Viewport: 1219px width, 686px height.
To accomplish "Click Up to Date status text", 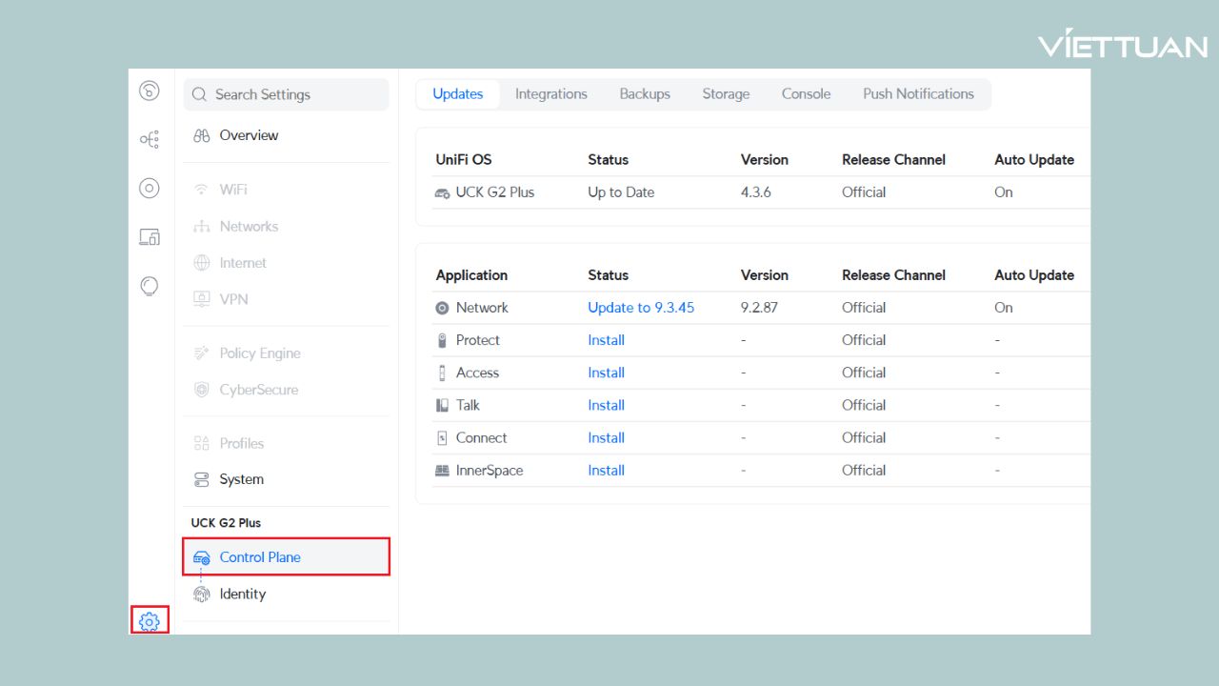I will [621, 192].
